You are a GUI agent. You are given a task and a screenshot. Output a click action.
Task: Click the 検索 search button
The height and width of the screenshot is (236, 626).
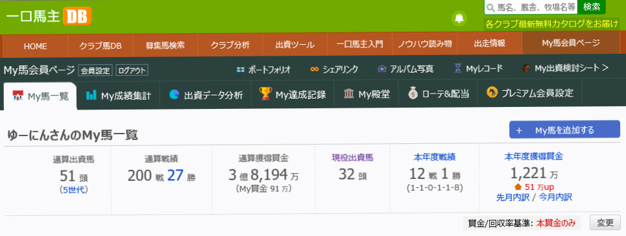click(592, 6)
